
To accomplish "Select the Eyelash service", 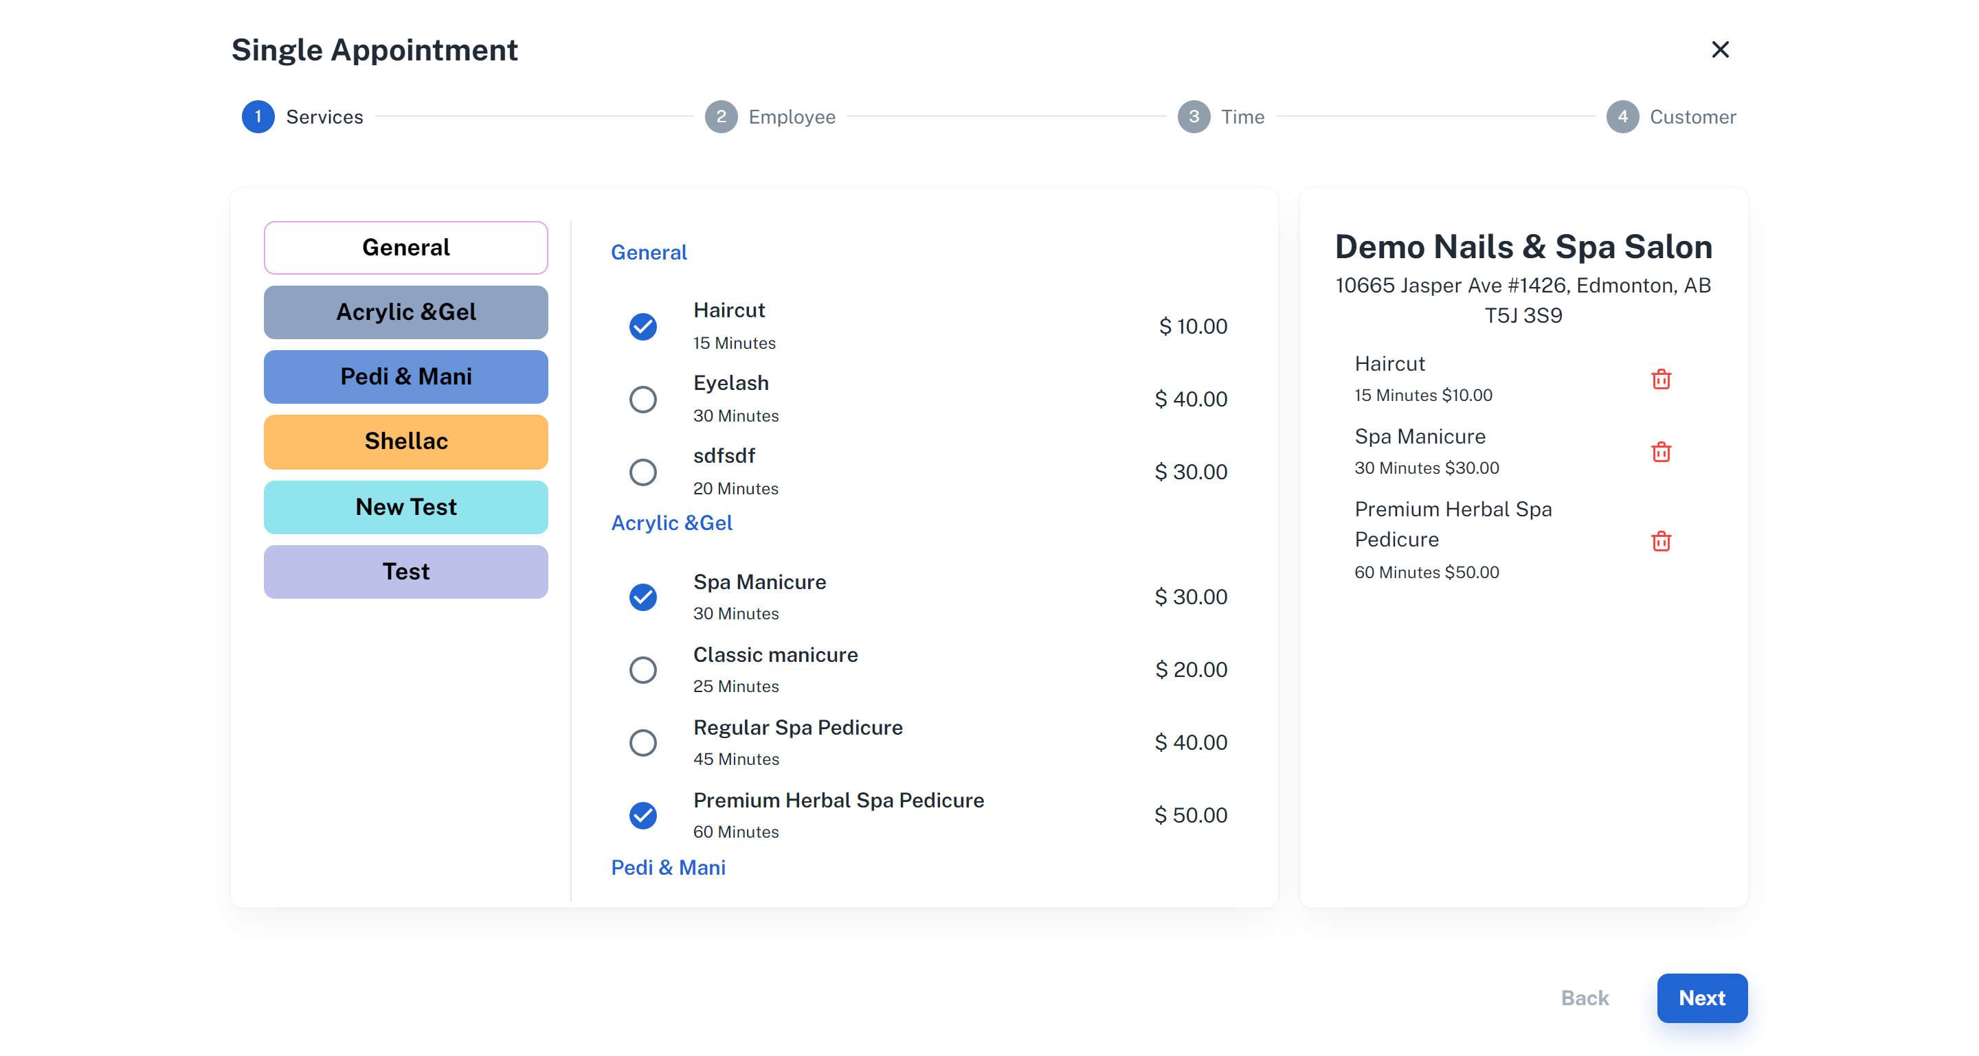I will [643, 399].
